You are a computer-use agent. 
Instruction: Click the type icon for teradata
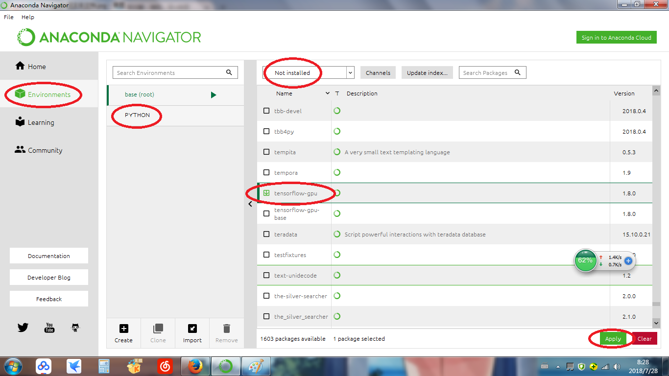tap(337, 234)
